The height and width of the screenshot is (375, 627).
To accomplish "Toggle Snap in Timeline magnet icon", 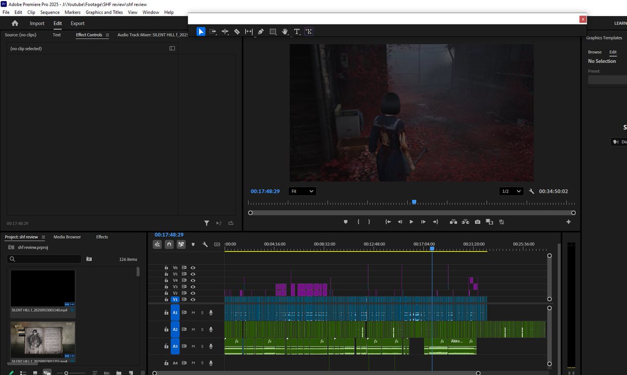I will tap(169, 244).
